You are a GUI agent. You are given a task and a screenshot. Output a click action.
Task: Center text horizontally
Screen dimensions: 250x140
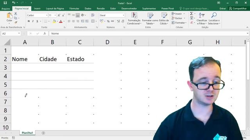tap(73, 21)
